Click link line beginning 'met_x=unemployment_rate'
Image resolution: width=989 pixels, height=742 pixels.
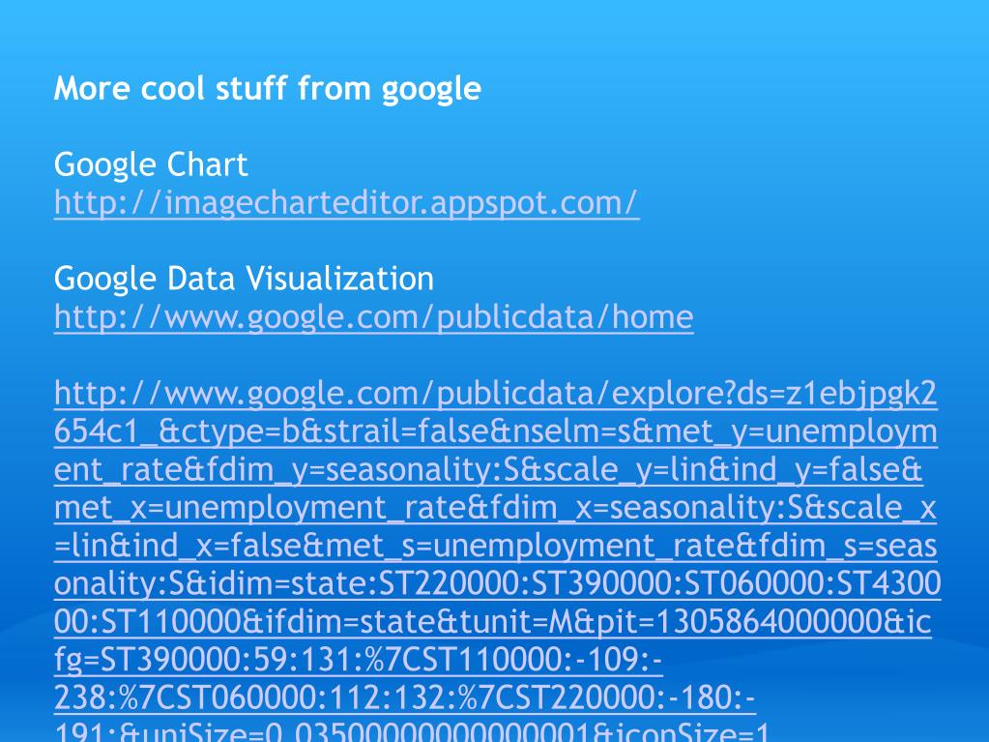[x=495, y=507]
